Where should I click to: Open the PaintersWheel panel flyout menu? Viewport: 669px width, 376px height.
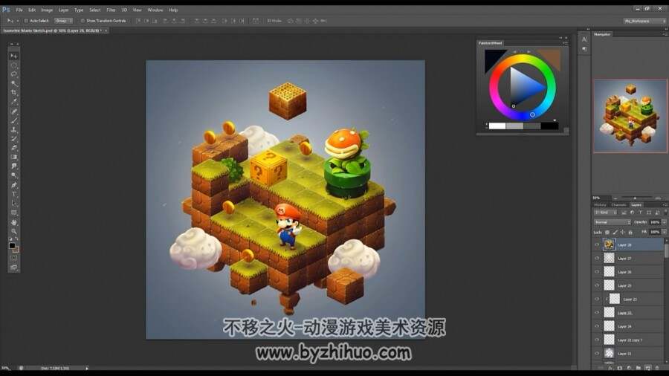tap(566, 43)
